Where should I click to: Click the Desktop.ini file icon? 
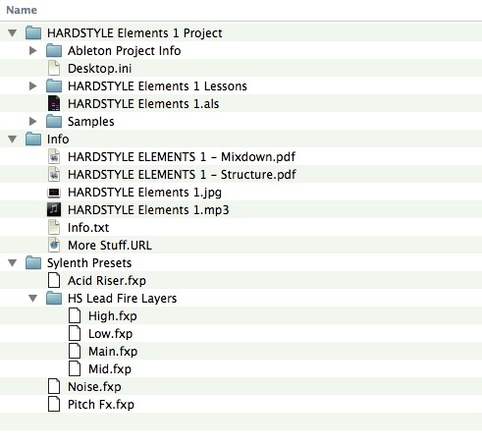(54, 68)
